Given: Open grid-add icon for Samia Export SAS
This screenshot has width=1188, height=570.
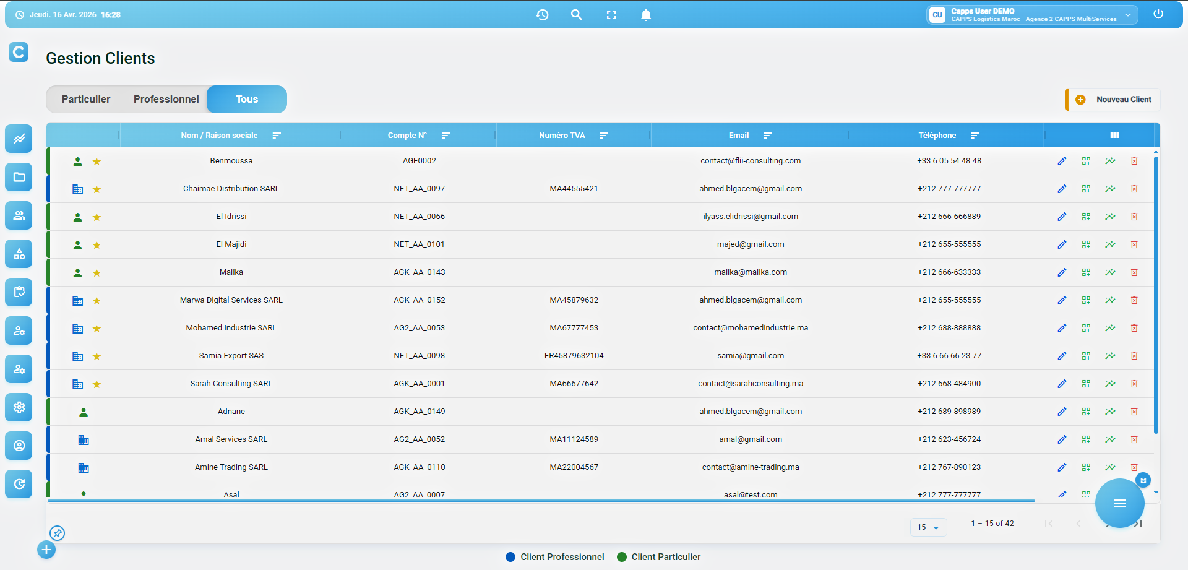Looking at the screenshot, I should pos(1086,356).
